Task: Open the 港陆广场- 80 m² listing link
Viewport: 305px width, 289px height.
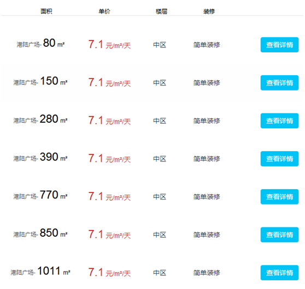Action: pyautogui.click(x=40, y=43)
